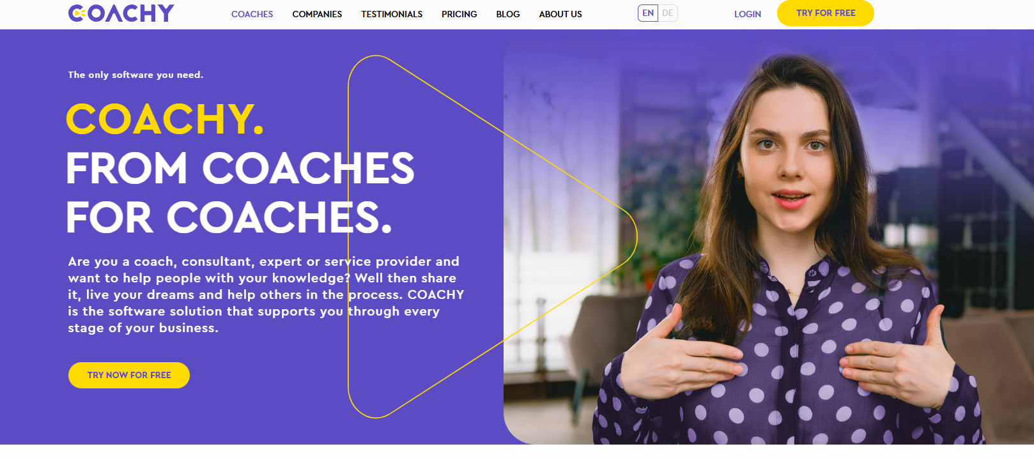Go to the COMPANIES page
The width and height of the screenshot is (1034, 458).
click(317, 14)
